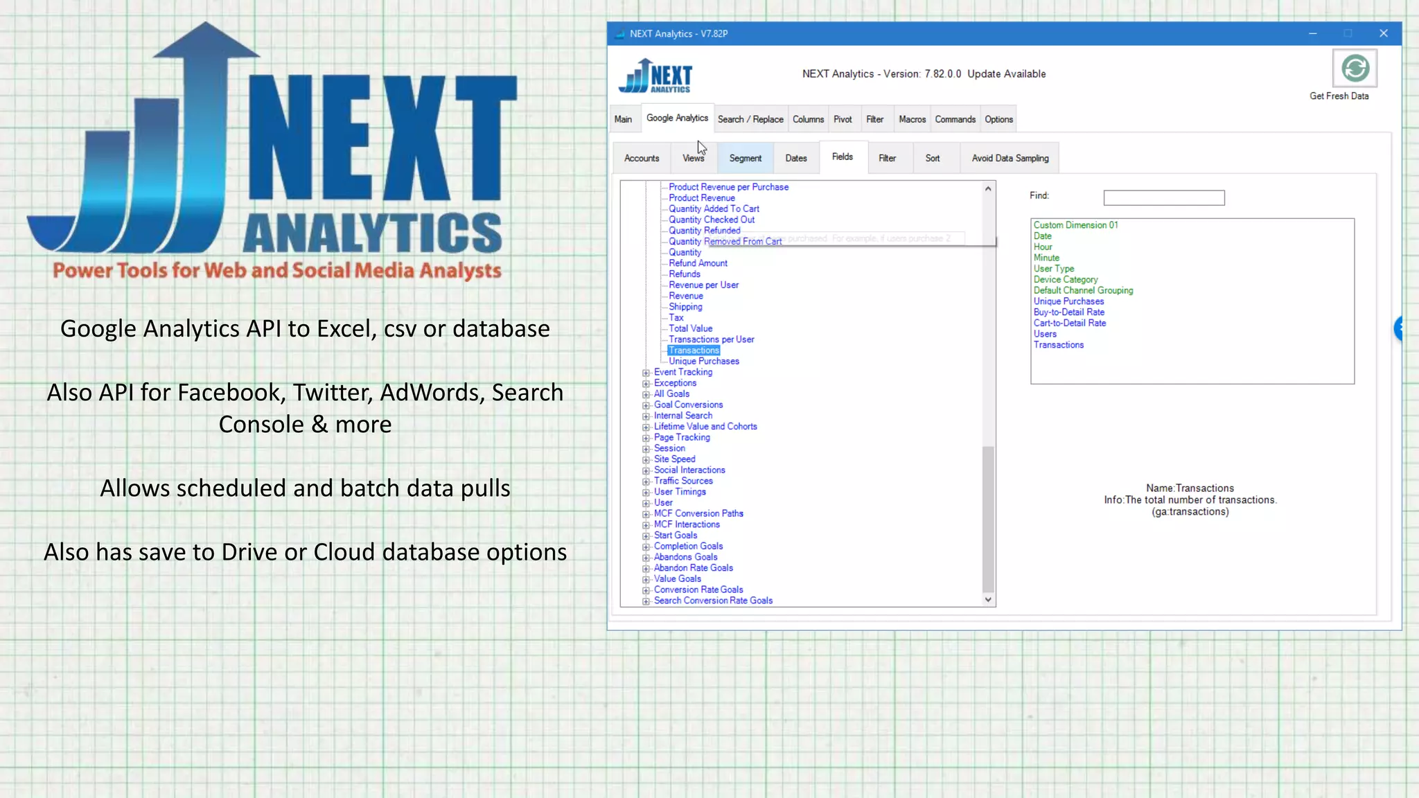Screen dimensions: 1419x798
Task: Select Custom Dimension 01 in selected fields list
Action: tap(1075, 225)
